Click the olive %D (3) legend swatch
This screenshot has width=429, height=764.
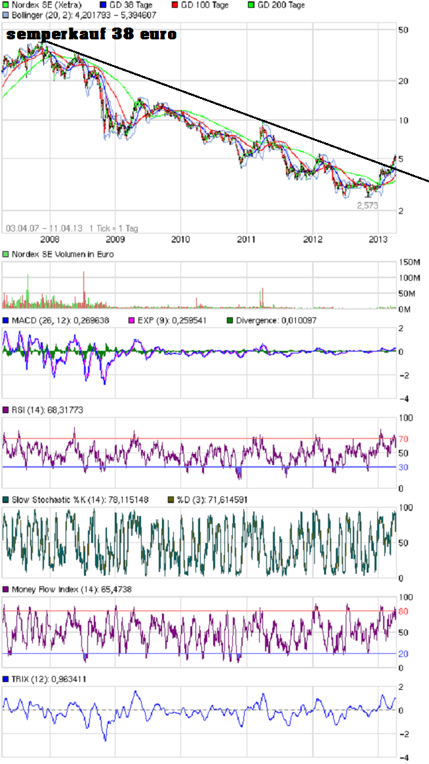170,500
